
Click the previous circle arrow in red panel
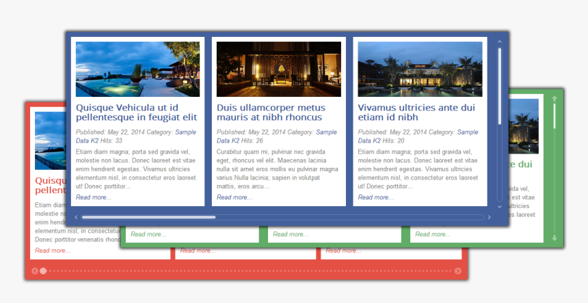coord(35,271)
